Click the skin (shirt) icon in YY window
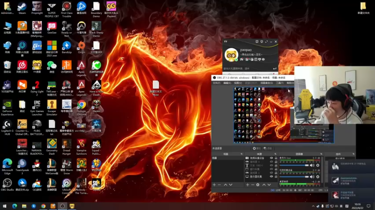375x210 pixels. pyautogui.click(x=262, y=42)
